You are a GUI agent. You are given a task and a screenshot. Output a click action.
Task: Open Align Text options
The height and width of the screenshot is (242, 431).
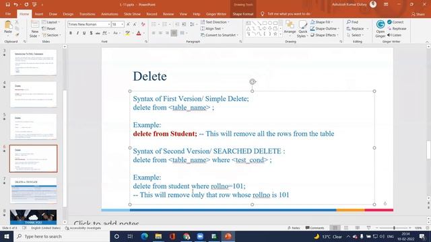[212, 28]
